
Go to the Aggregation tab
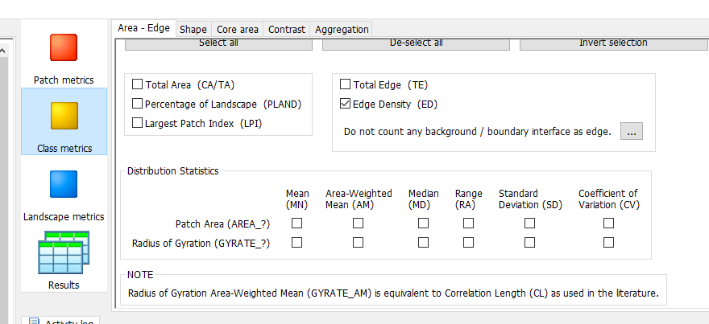[342, 29]
